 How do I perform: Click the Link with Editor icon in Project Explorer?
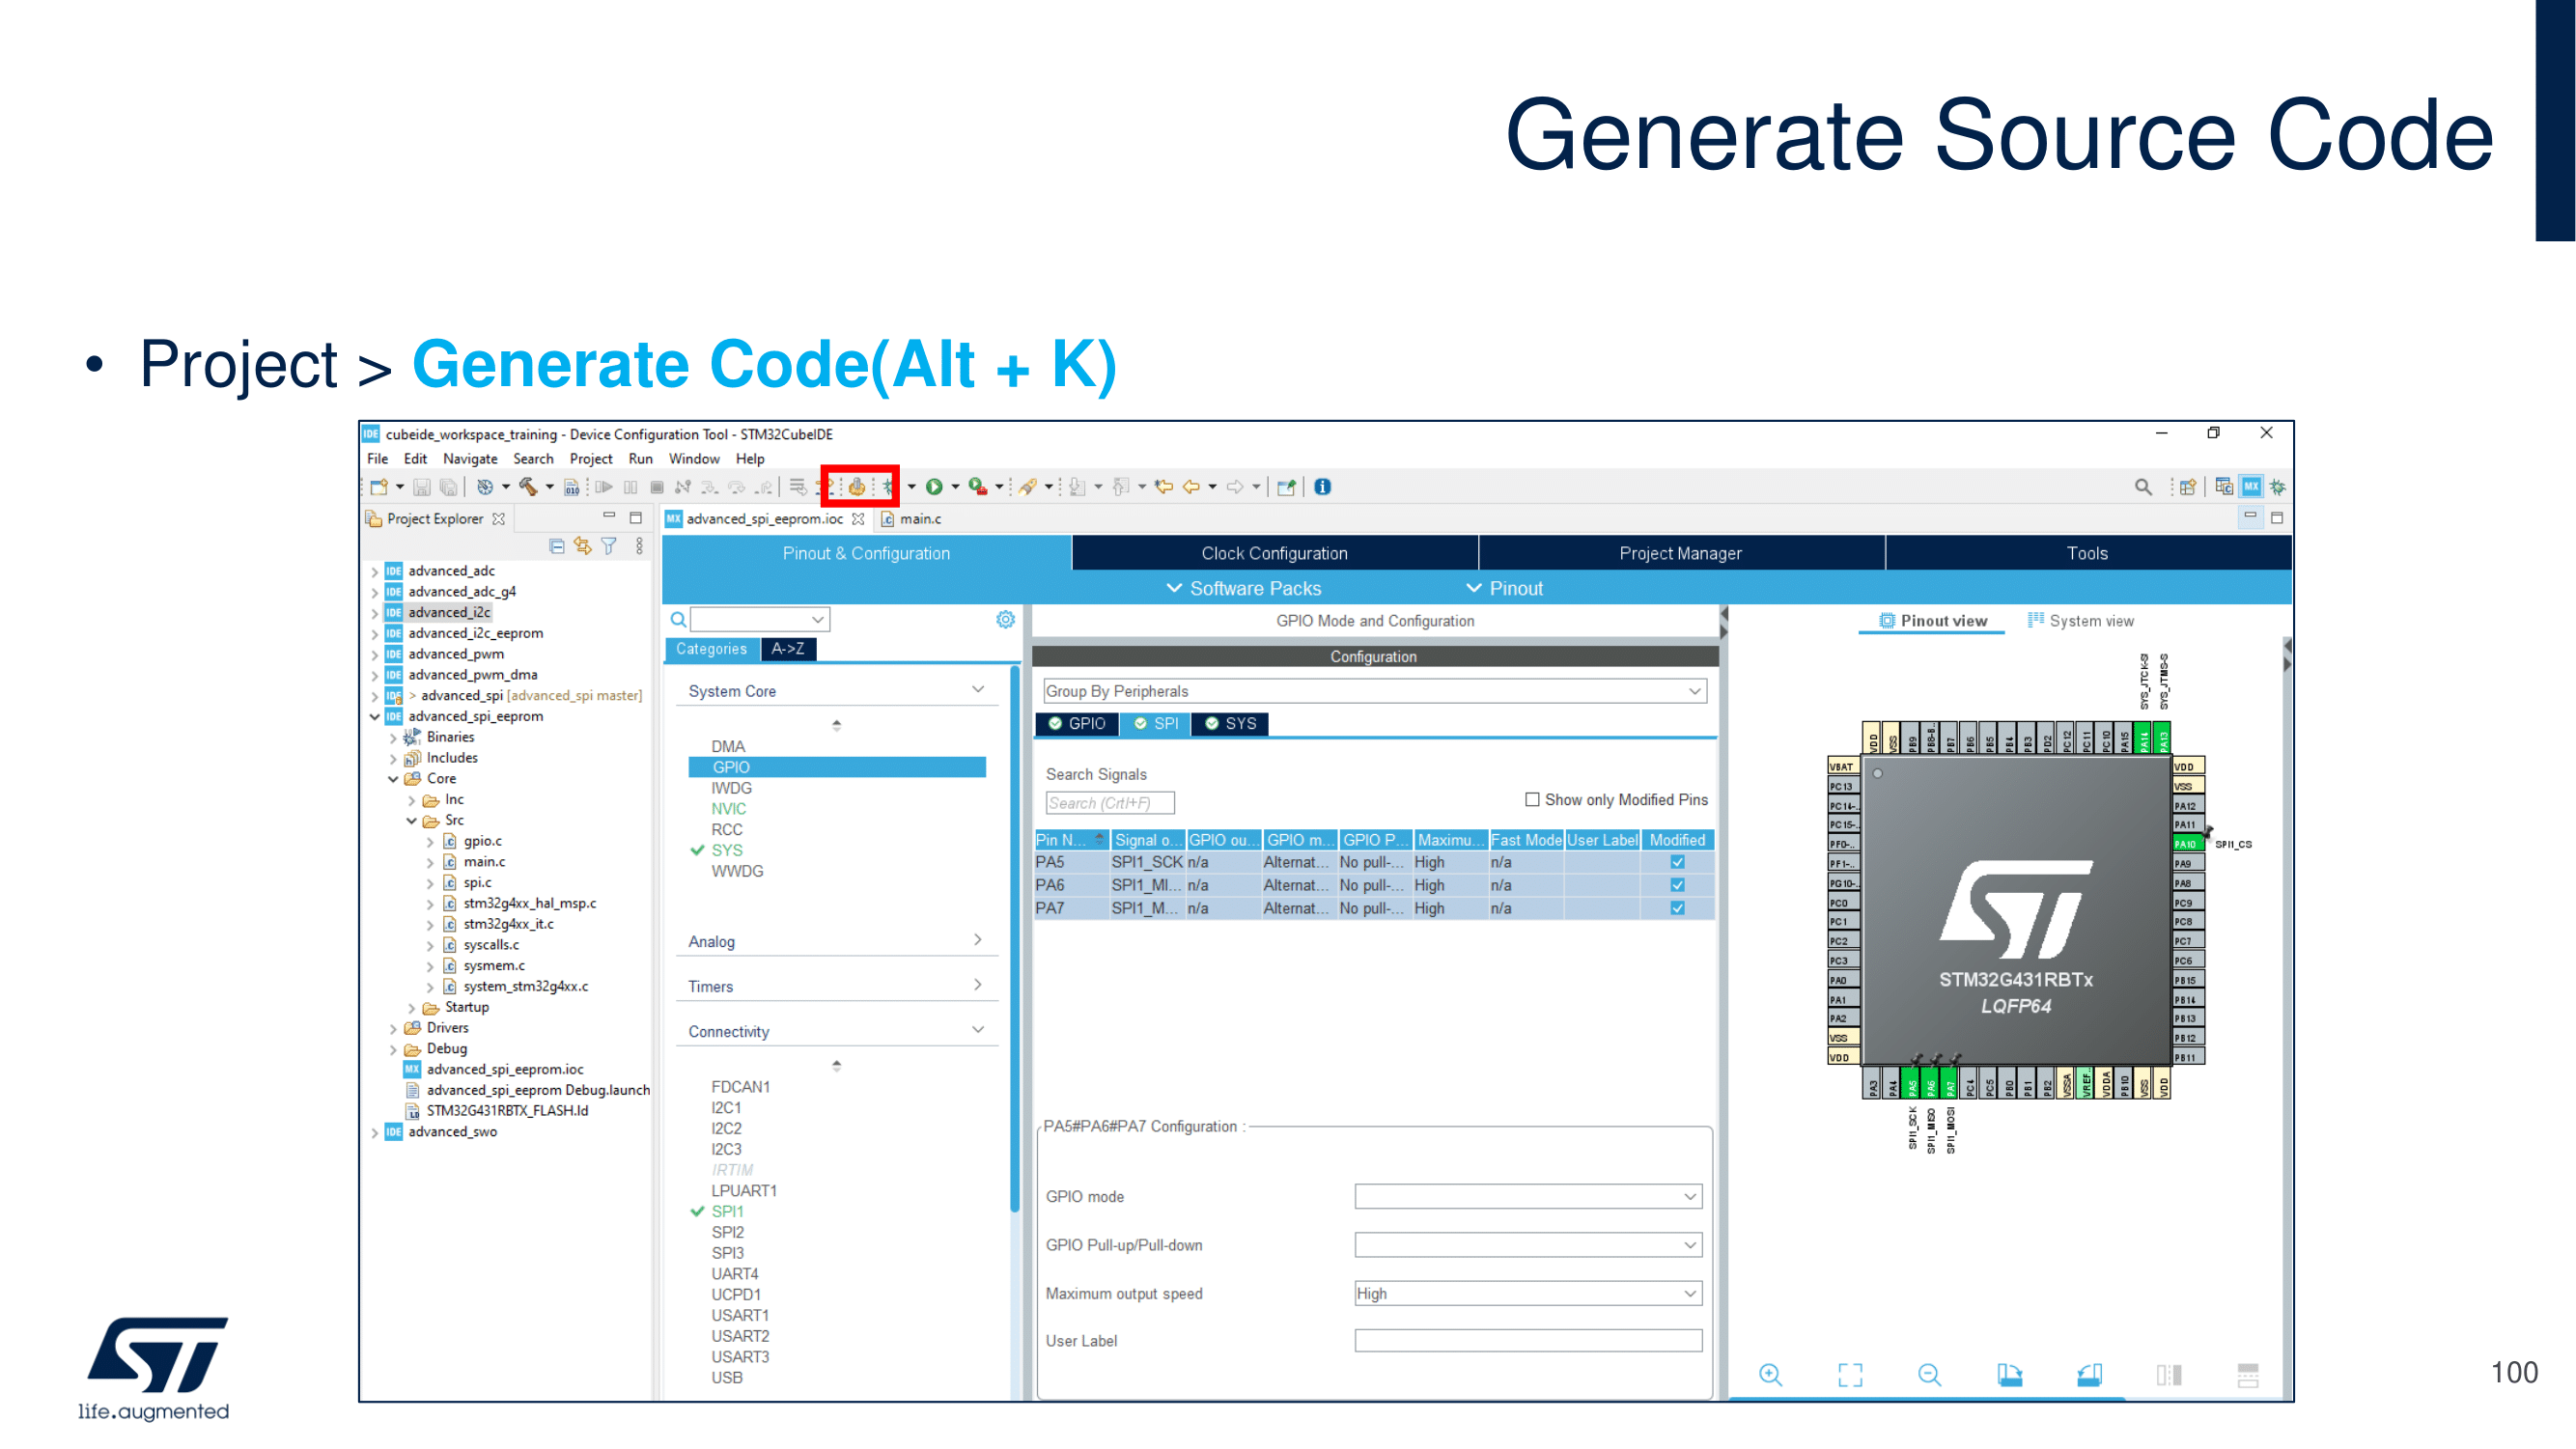tap(582, 546)
